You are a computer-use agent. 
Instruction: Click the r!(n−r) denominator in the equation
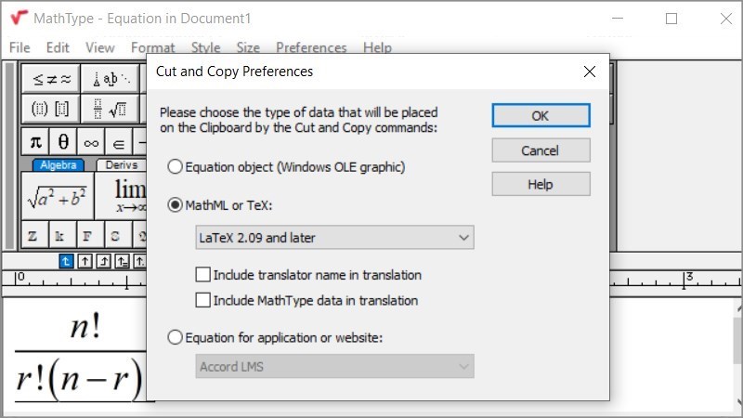click(80, 379)
